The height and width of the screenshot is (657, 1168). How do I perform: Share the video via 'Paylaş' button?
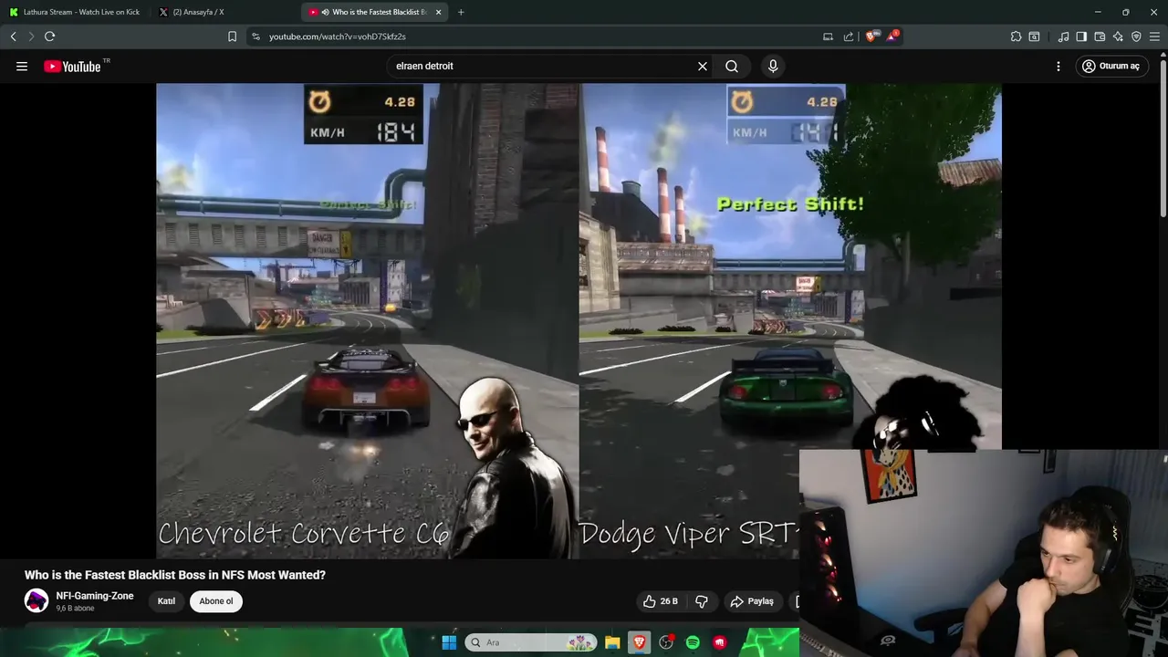[x=752, y=601]
